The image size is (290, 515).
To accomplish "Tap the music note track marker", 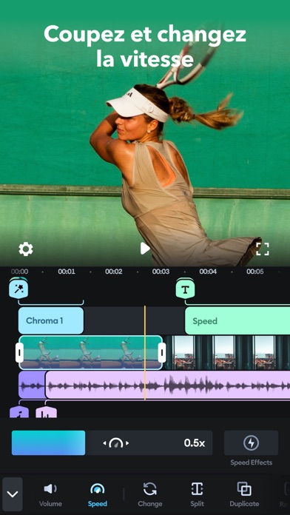I will (x=19, y=412).
